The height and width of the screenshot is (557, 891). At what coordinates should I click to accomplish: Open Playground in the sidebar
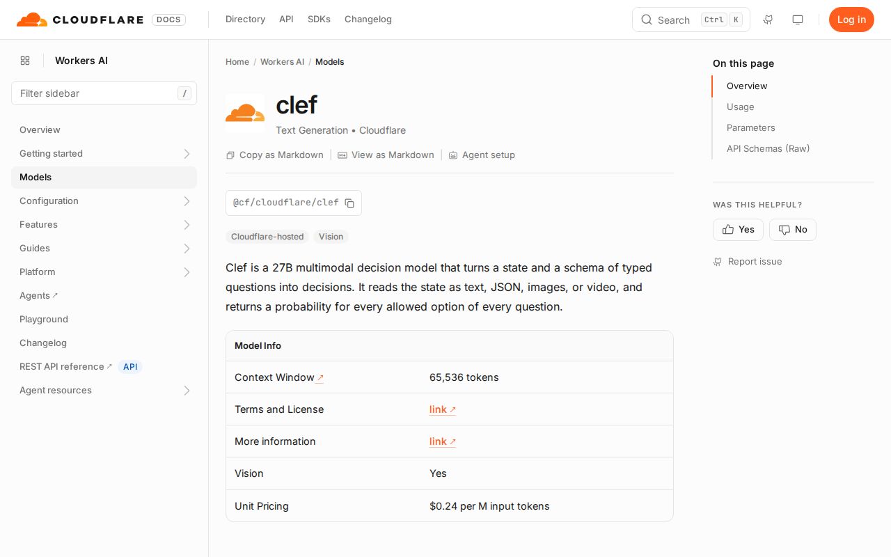104,320
